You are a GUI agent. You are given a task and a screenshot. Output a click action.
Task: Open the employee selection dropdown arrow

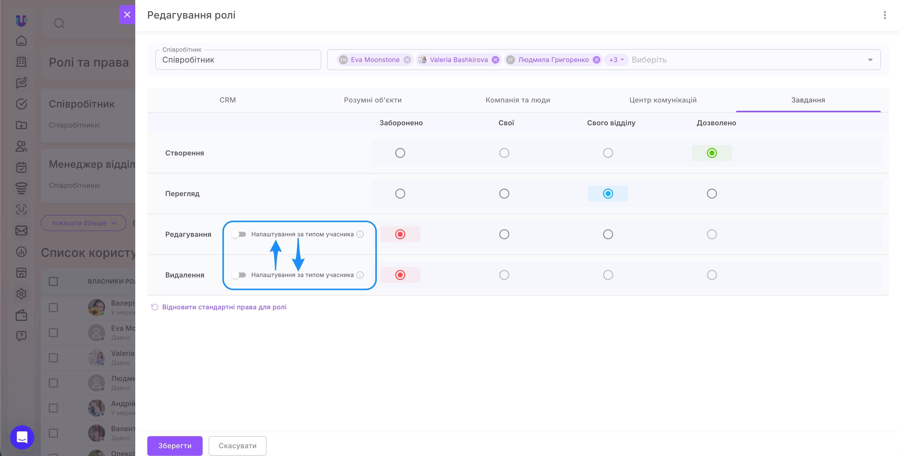tap(870, 60)
